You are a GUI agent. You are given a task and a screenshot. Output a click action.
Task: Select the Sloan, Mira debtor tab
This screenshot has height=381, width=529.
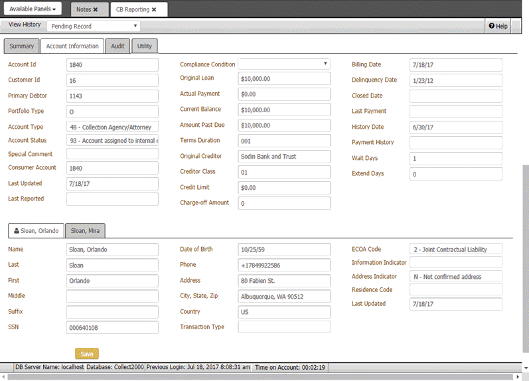(x=84, y=231)
